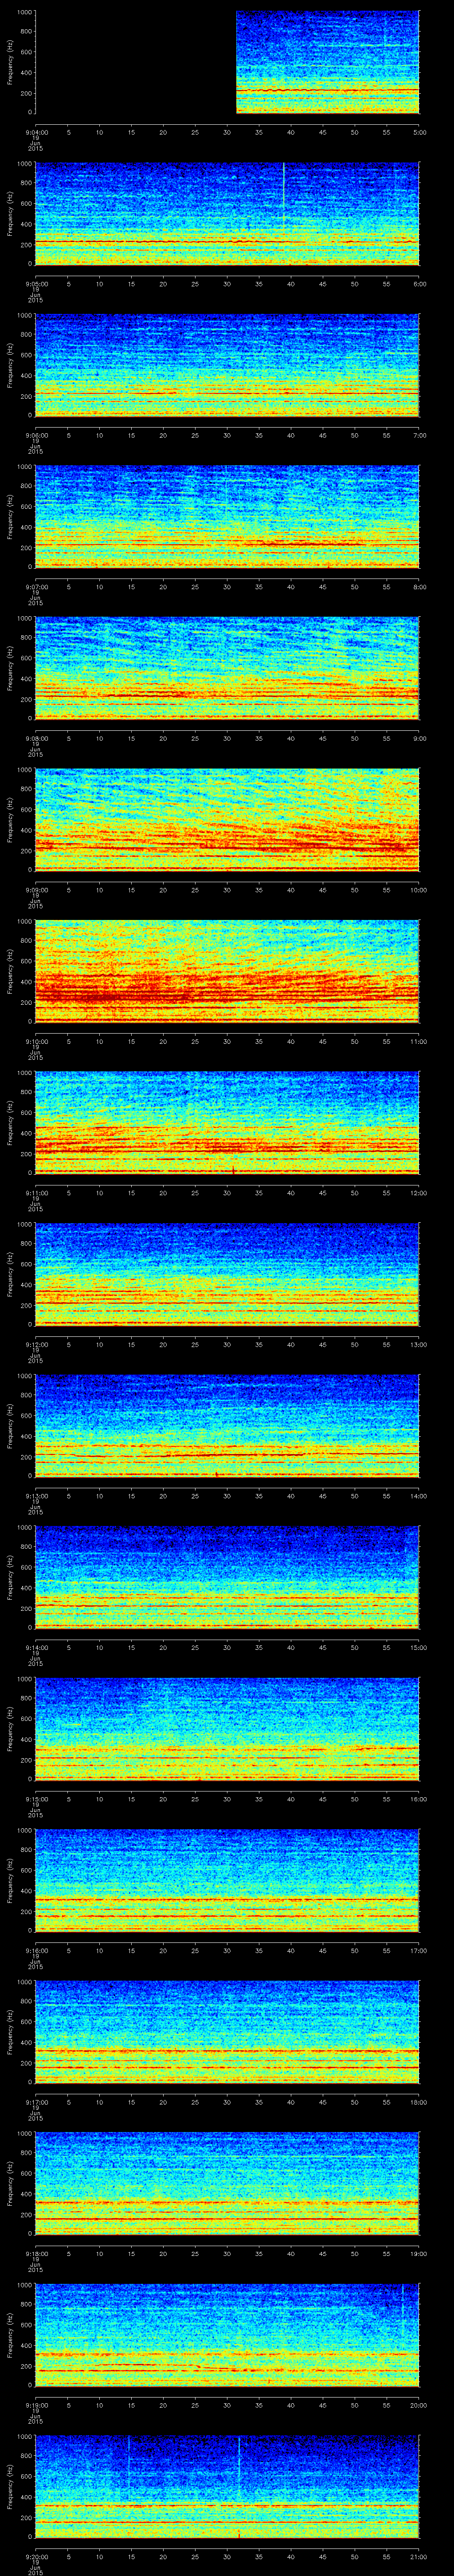The image size is (454, 2576).
Task: Click the 11:00 end-of-axis label
Action: click(419, 1041)
